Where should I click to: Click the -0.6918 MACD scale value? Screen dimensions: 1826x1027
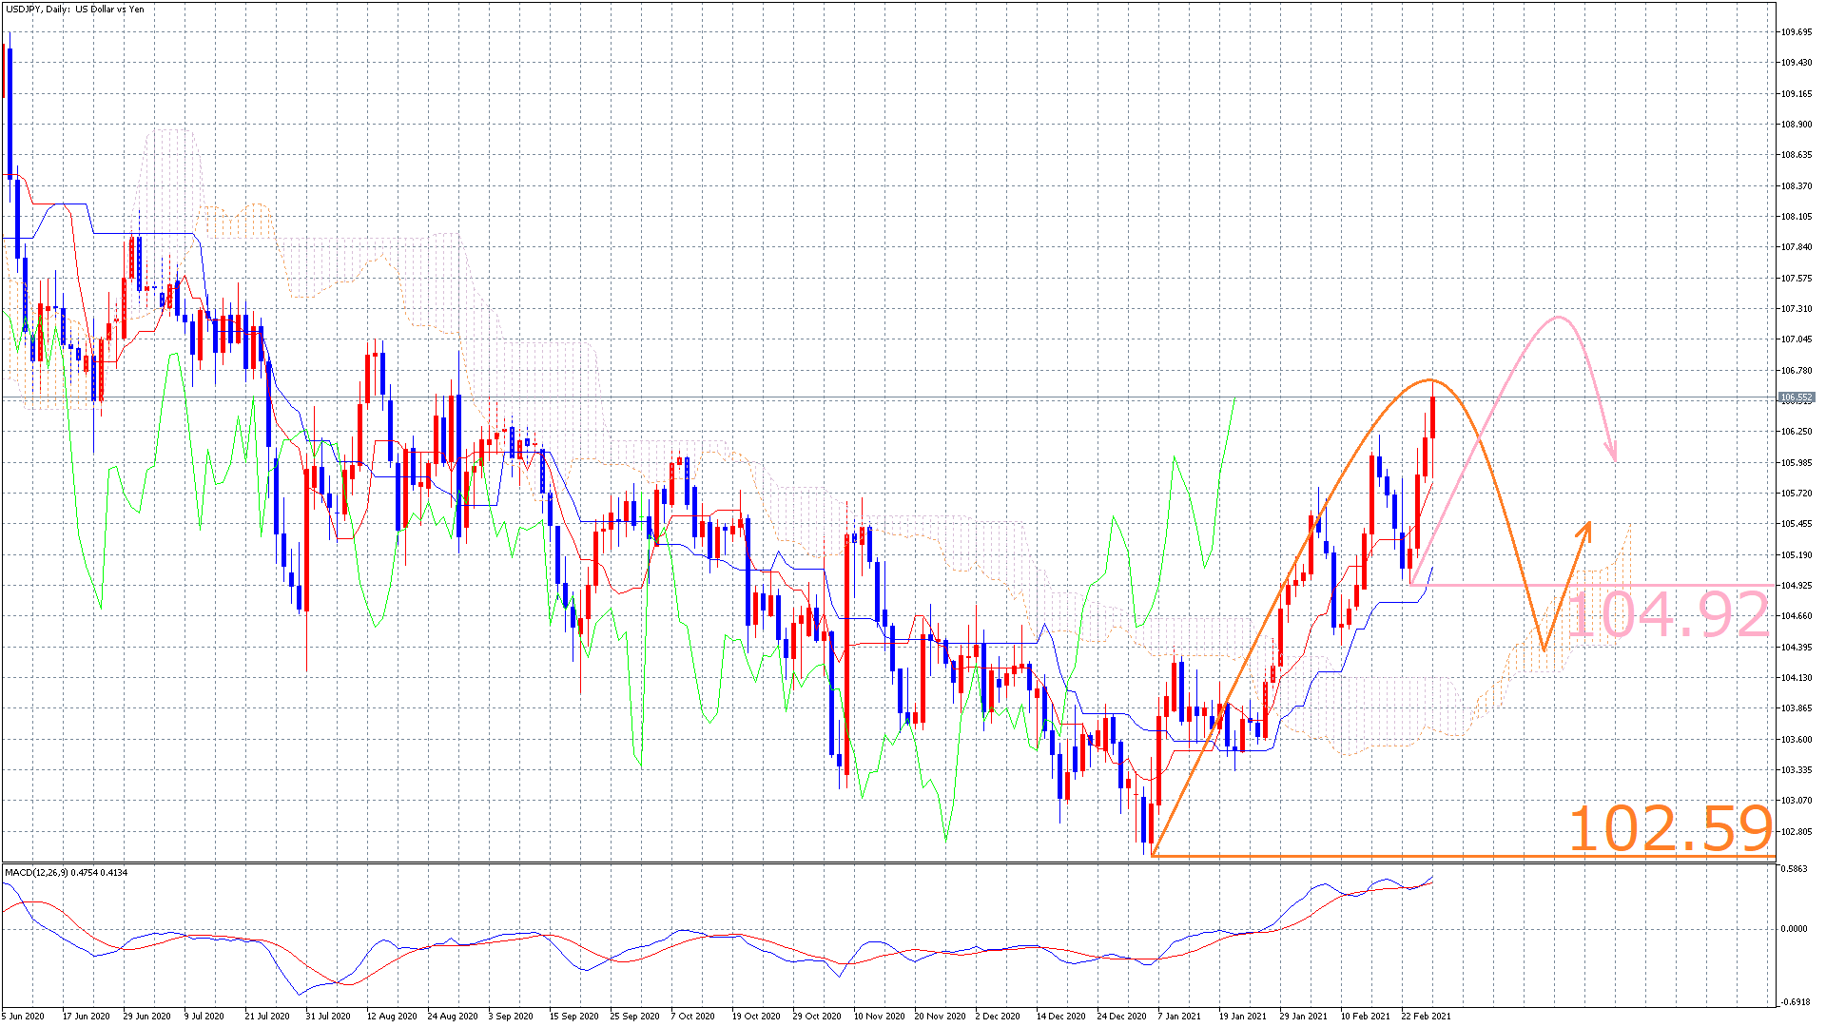coord(1794,1001)
